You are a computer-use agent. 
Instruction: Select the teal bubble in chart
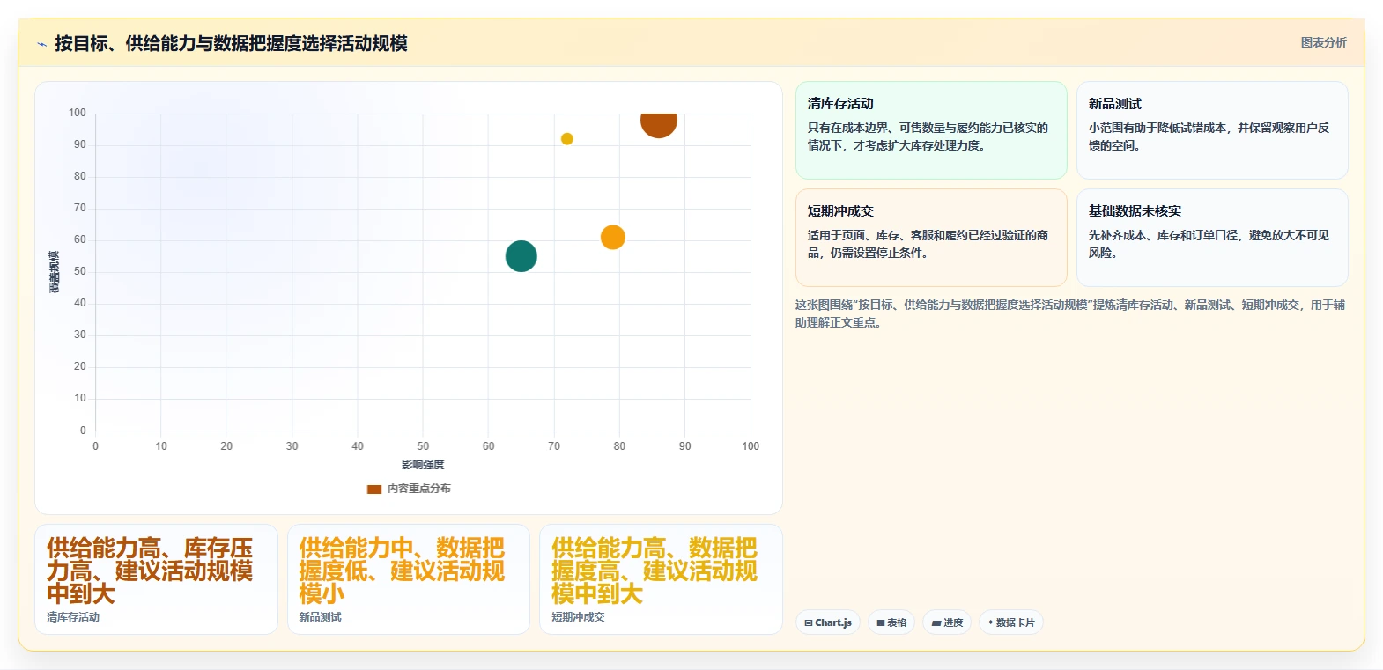pos(521,256)
